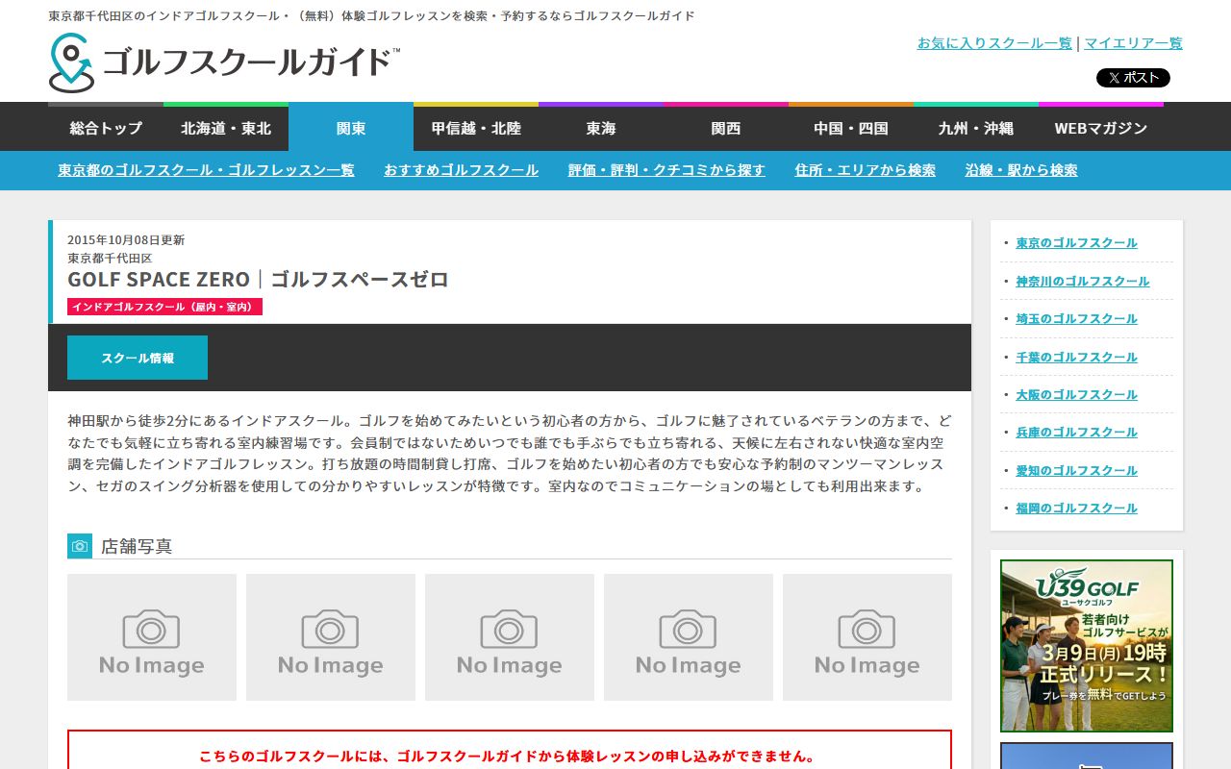Open 大阪のゴルフスクール sidebar link

[1077, 395]
